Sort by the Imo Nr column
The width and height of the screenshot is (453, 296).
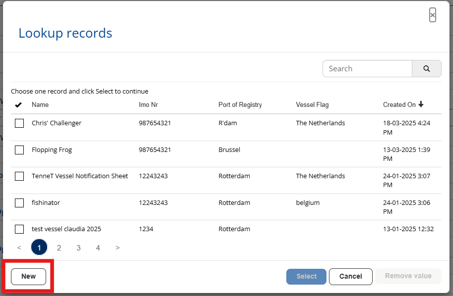click(x=148, y=105)
